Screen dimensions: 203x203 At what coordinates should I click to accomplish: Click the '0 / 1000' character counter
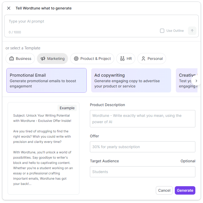15,32
